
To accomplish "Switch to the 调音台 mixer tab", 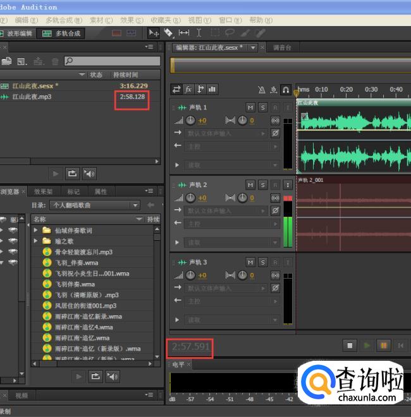I will (x=282, y=47).
